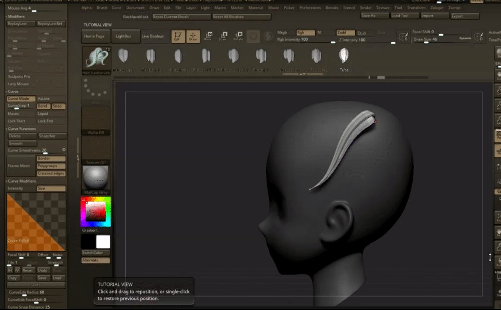
Task: Enable Lock End
Action: point(51,121)
